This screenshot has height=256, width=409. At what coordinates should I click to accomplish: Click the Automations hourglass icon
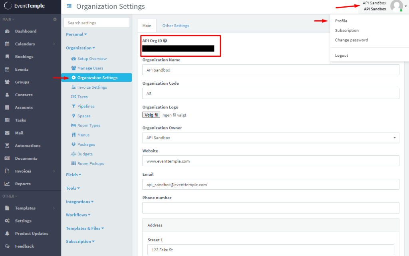(x=7, y=146)
